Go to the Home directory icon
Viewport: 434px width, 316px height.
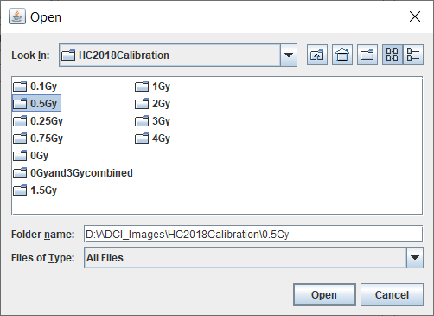pyautogui.click(x=342, y=55)
